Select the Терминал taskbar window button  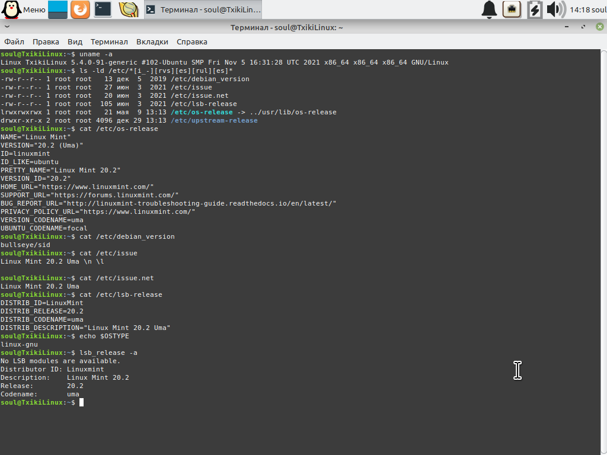click(203, 9)
